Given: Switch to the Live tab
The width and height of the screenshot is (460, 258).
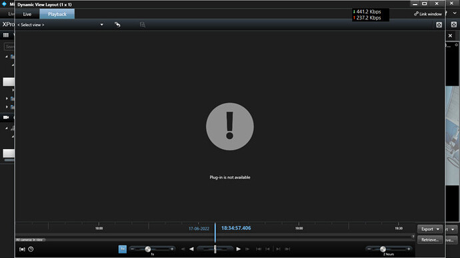Looking at the screenshot, I should (27, 14).
